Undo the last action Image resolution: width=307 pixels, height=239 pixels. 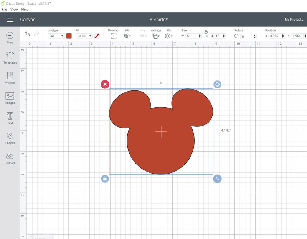(27, 34)
